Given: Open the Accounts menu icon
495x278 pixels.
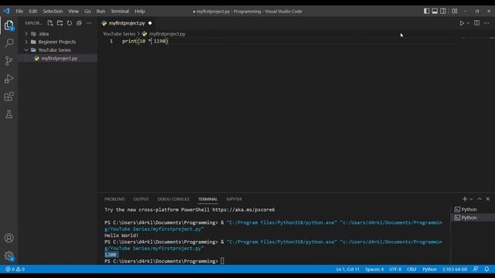Looking at the screenshot, I should [9, 238].
